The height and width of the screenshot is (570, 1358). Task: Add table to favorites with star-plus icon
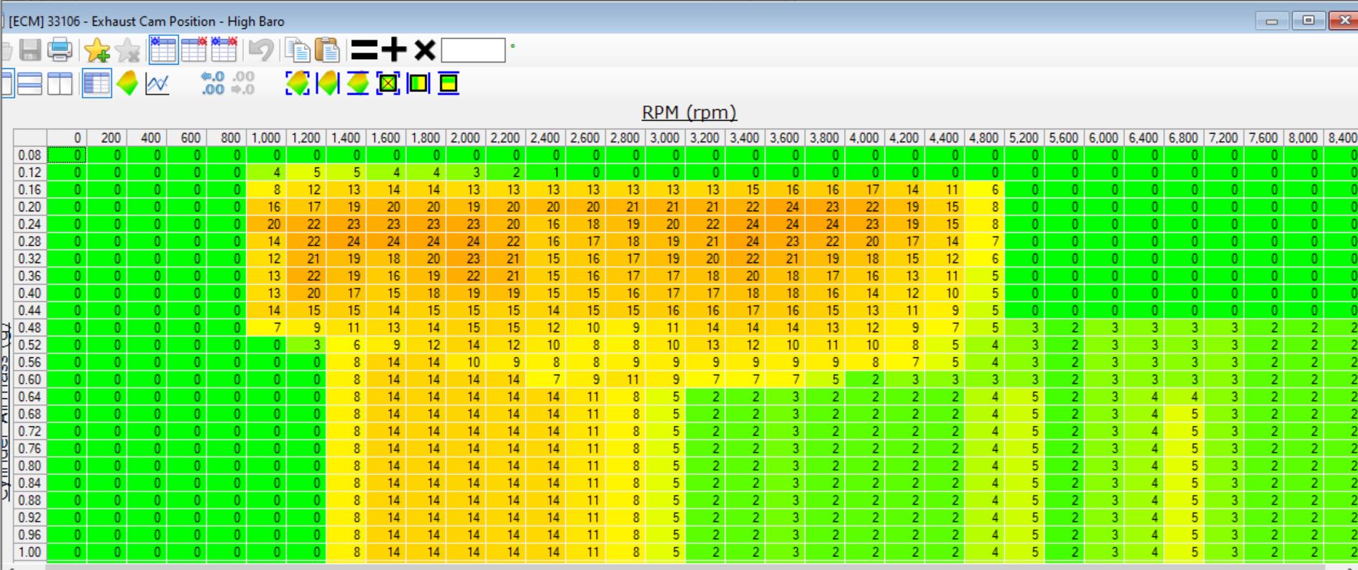click(x=97, y=50)
